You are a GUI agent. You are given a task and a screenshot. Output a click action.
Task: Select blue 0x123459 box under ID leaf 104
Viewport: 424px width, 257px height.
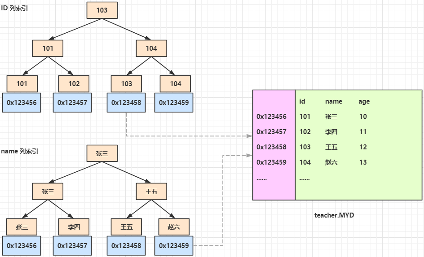(174, 103)
